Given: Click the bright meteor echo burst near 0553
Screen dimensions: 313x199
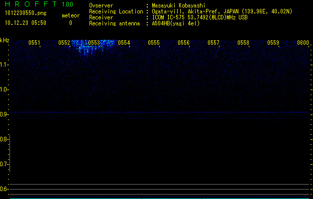Looking at the screenshot, I should (x=93, y=47).
